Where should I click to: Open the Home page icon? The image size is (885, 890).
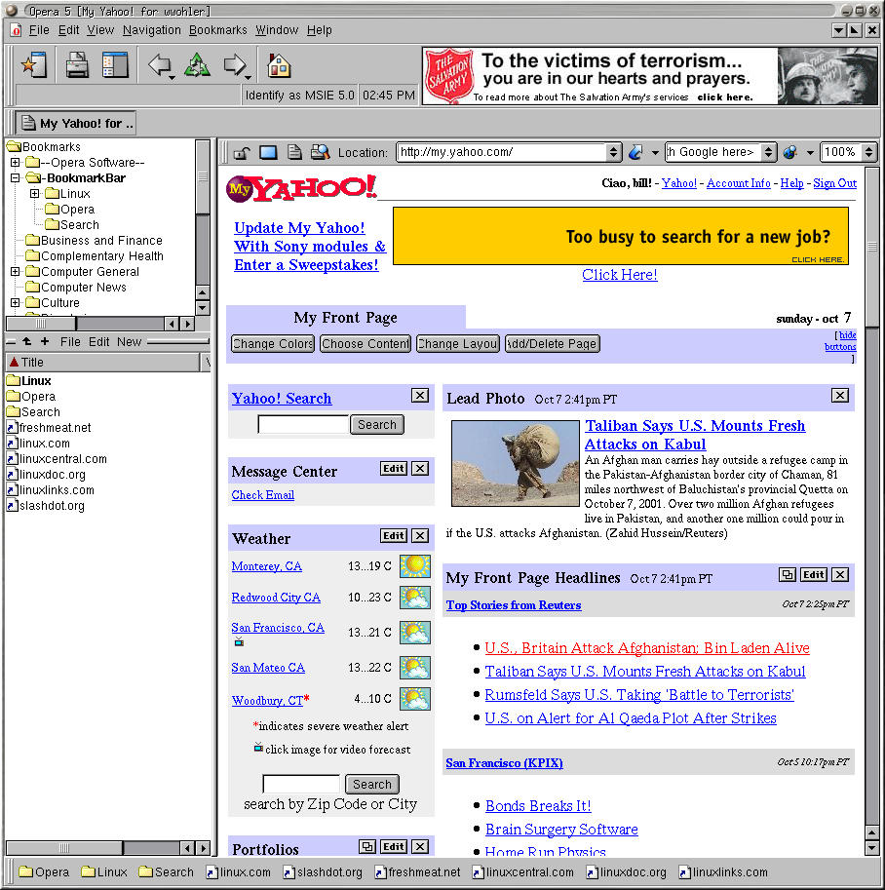point(279,65)
